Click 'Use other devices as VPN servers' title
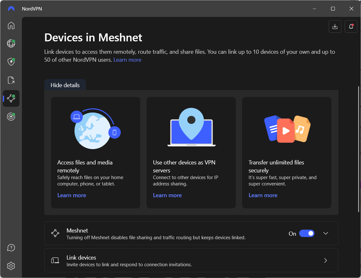This screenshot has width=361, height=278. coord(184,166)
